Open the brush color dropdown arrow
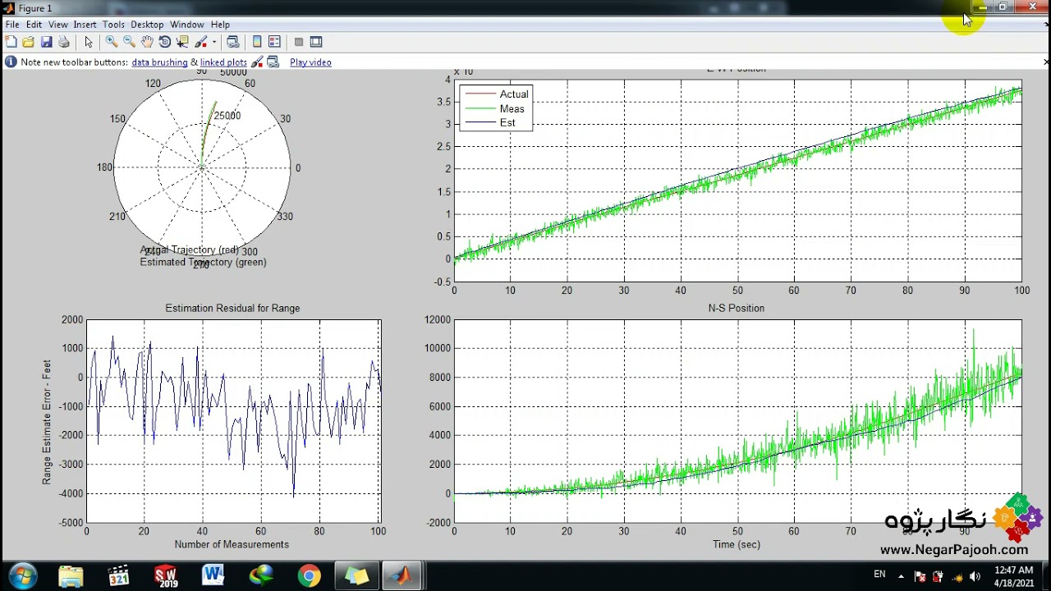The image size is (1051, 591). click(214, 42)
